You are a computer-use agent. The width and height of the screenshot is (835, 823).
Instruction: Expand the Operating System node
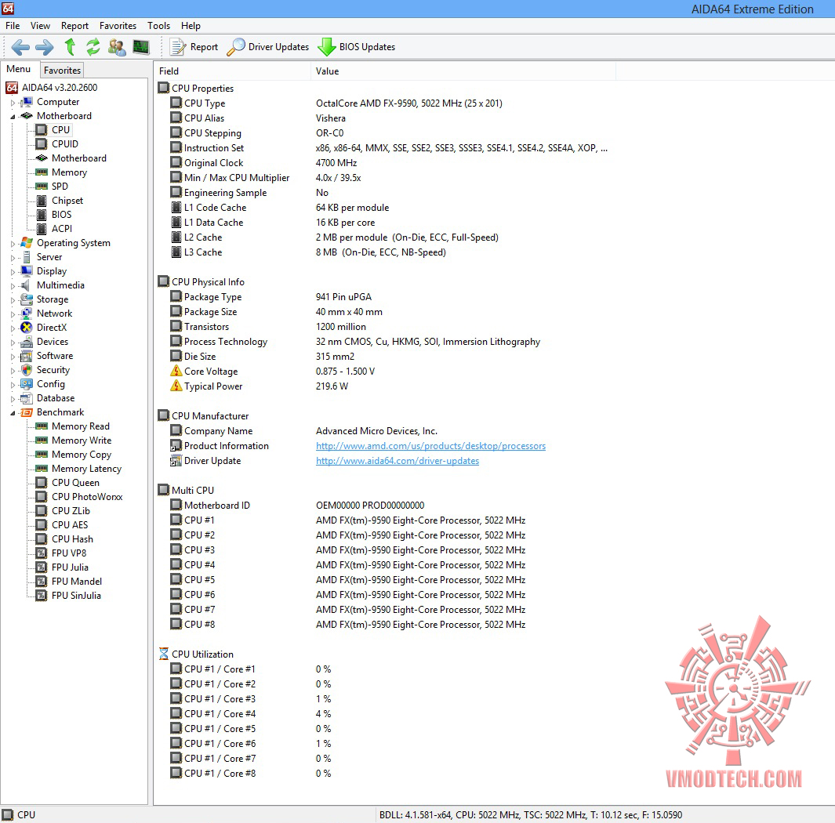pos(13,243)
